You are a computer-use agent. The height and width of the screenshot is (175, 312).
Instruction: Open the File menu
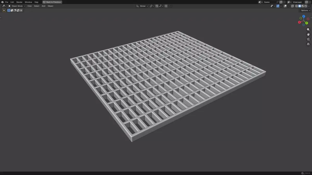pyautogui.click(x=6, y=2)
